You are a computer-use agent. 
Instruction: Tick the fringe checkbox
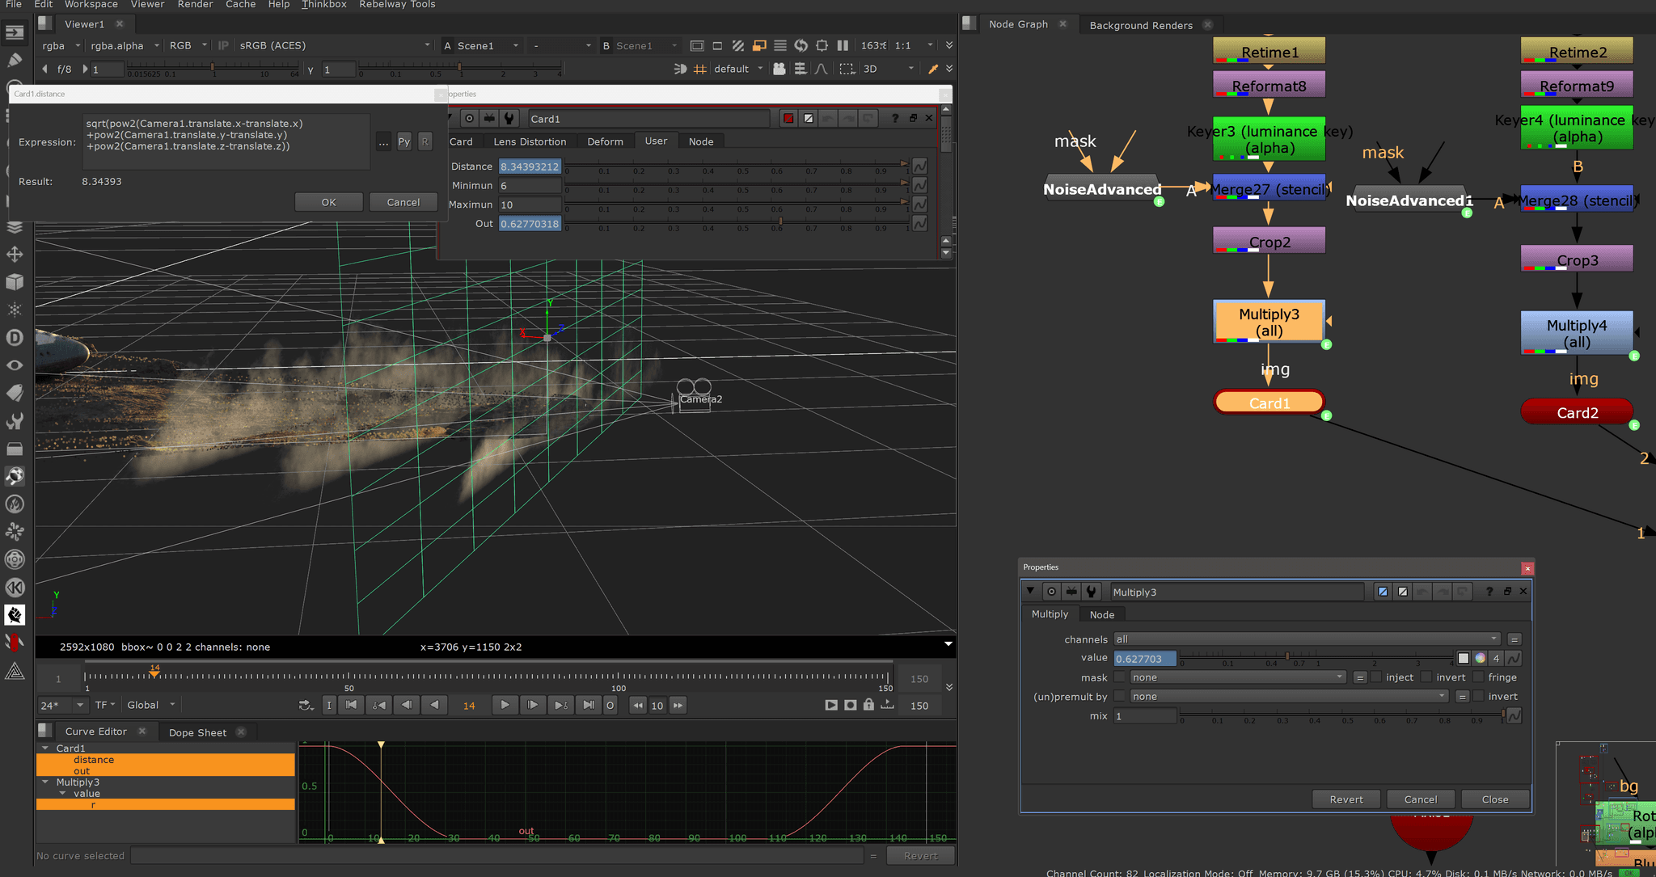pyautogui.click(x=1478, y=677)
